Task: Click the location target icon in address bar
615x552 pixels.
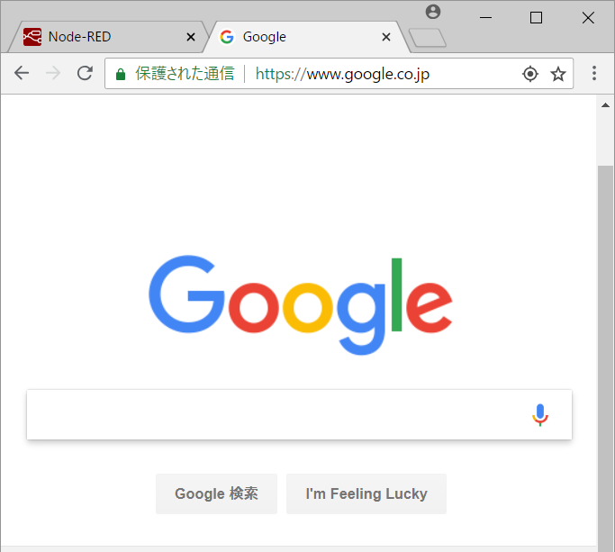Action: click(530, 74)
